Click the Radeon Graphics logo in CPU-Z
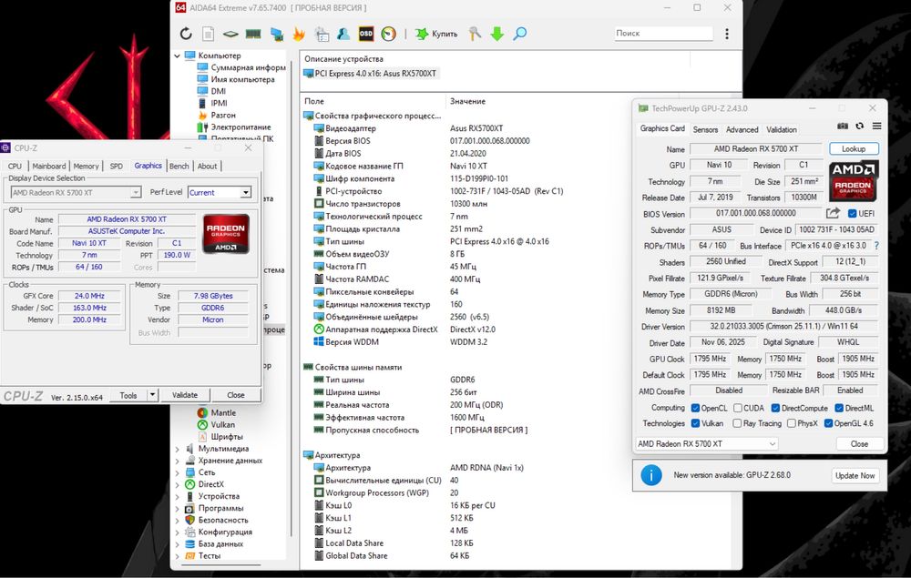 pos(226,234)
